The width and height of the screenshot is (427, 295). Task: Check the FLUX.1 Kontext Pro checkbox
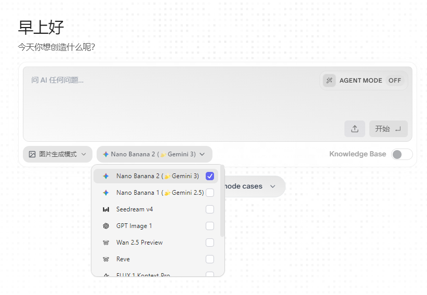[210, 274]
